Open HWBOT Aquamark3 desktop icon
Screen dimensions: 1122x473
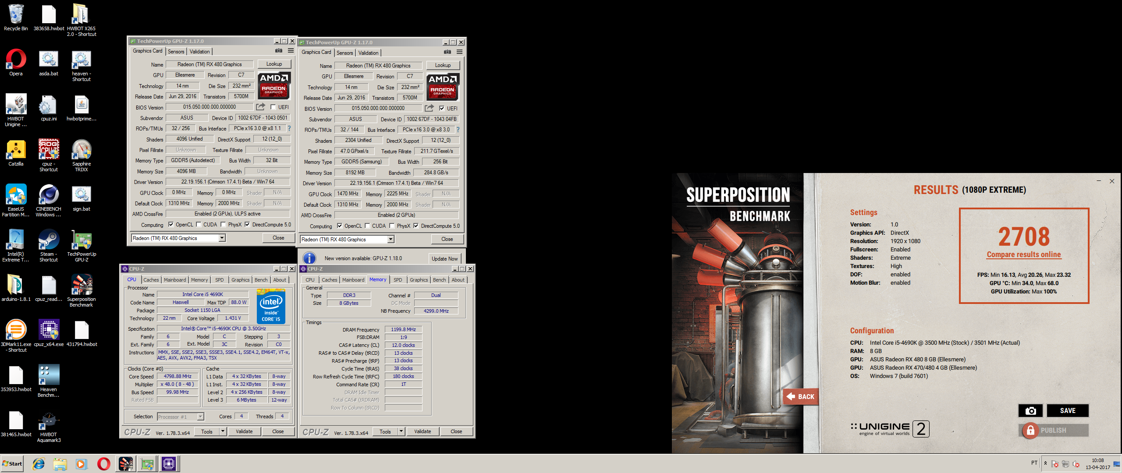coord(49,426)
